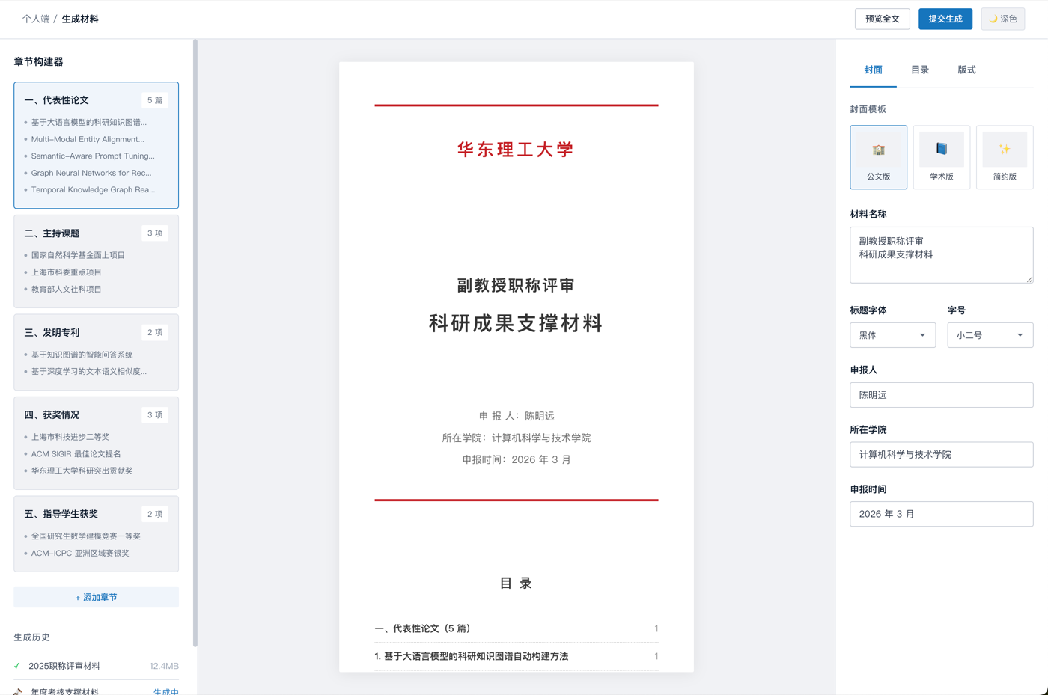This screenshot has width=1048, height=695.
Task: Click the 材料名称 text area
Action: pos(941,255)
